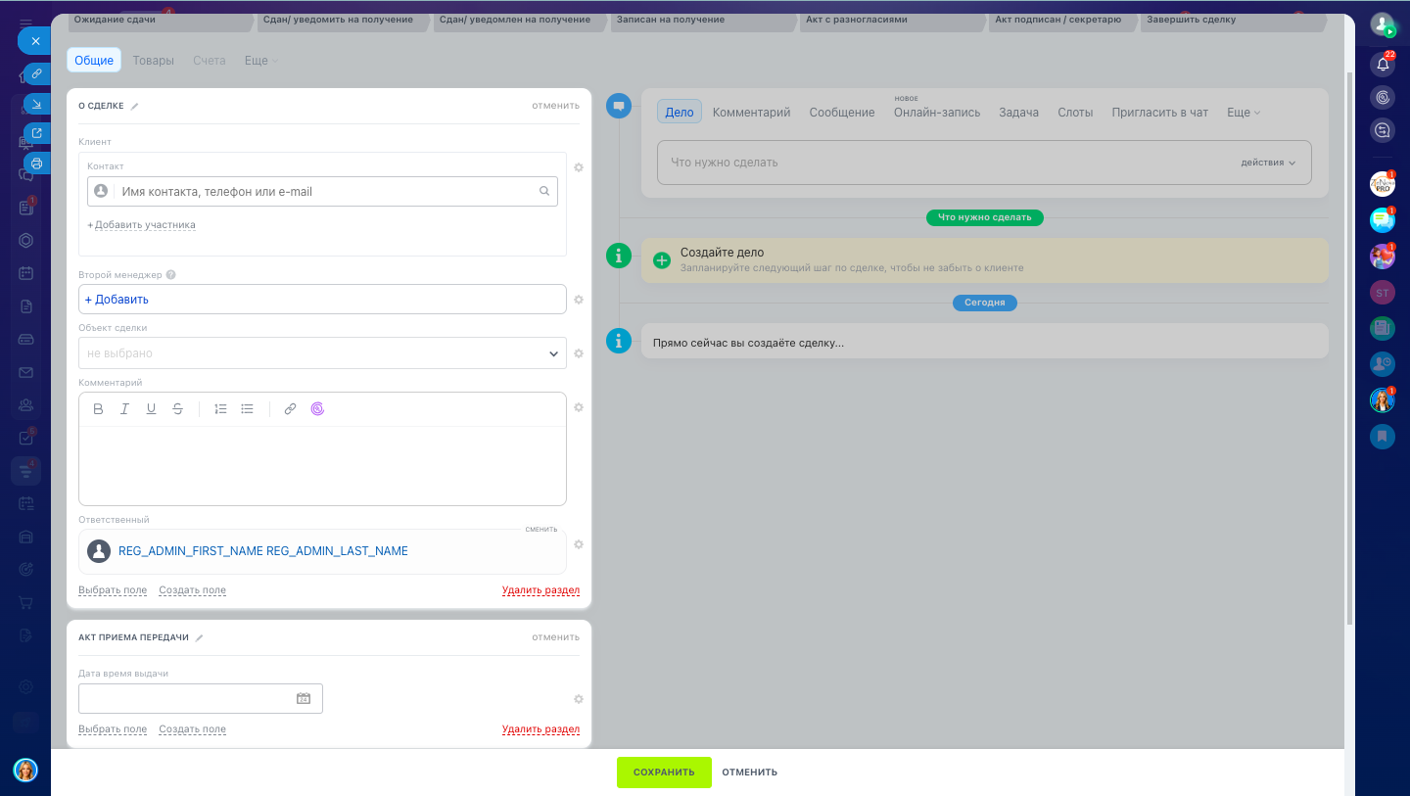
Task: Open the ST chat avatar
Action: (1383, 293)
